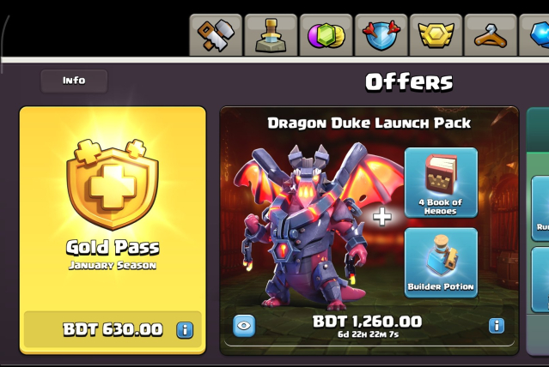Open the hammer and saw builder tab
Viewport: 549px width, 367px height.
(x=216, y=35)
